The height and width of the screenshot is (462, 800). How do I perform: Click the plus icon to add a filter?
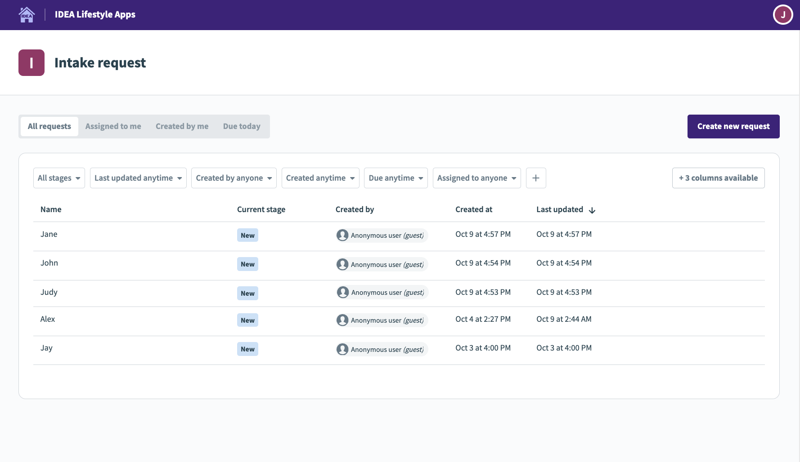point(536,178)
